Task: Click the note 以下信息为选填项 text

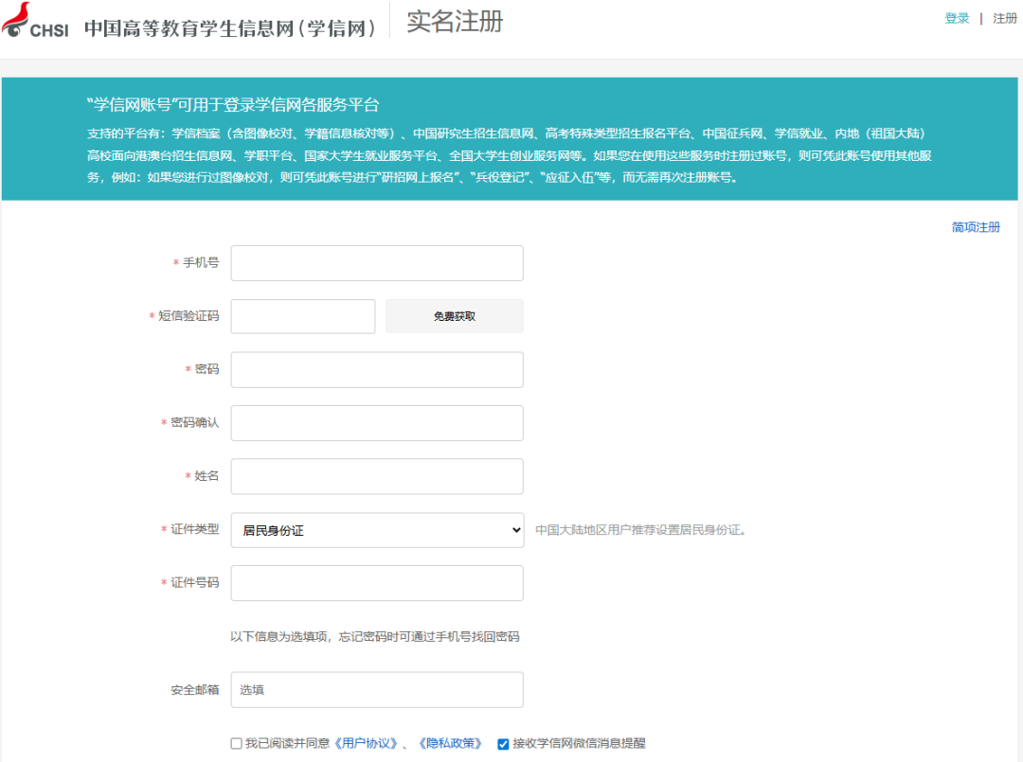Action: (374, 636)
